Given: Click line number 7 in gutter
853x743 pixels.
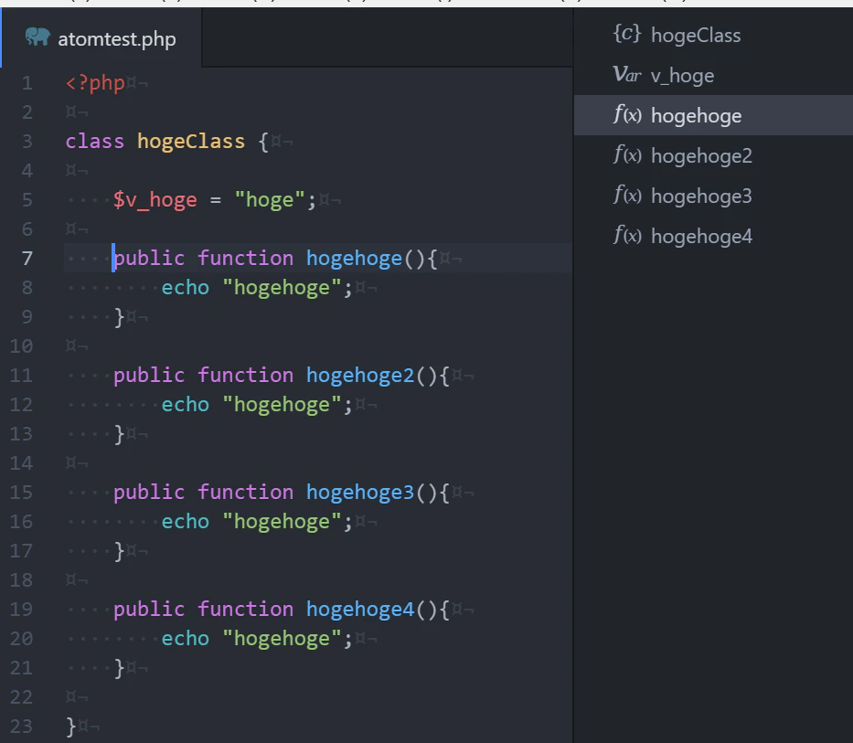Looking at the screenshot, I should 27,259.
